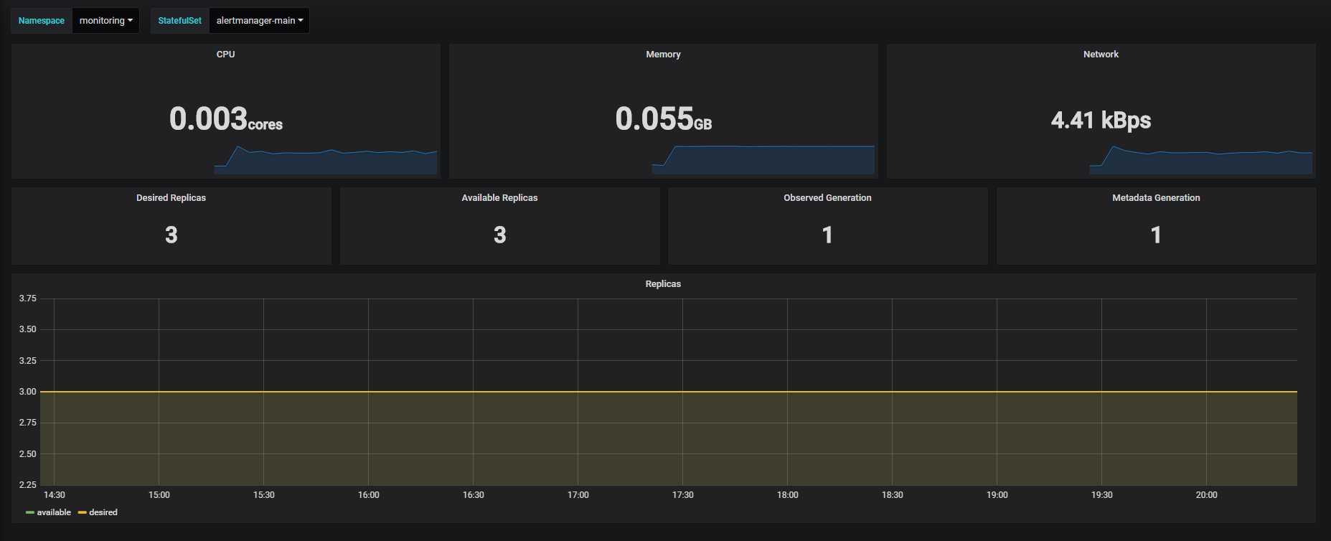Click the green available legend color swatch
The height and width of the screenshot is (541, 1331).
click(x=30, y=512)
